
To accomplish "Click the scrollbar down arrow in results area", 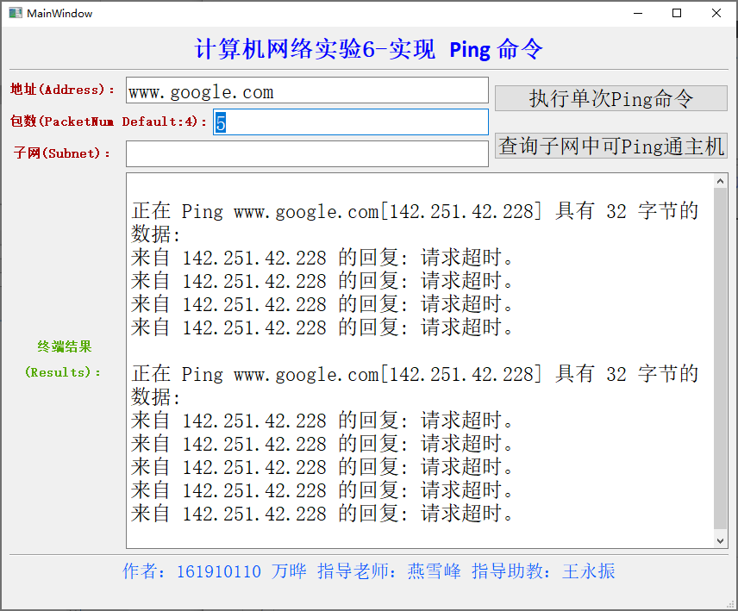I will 722,540.
